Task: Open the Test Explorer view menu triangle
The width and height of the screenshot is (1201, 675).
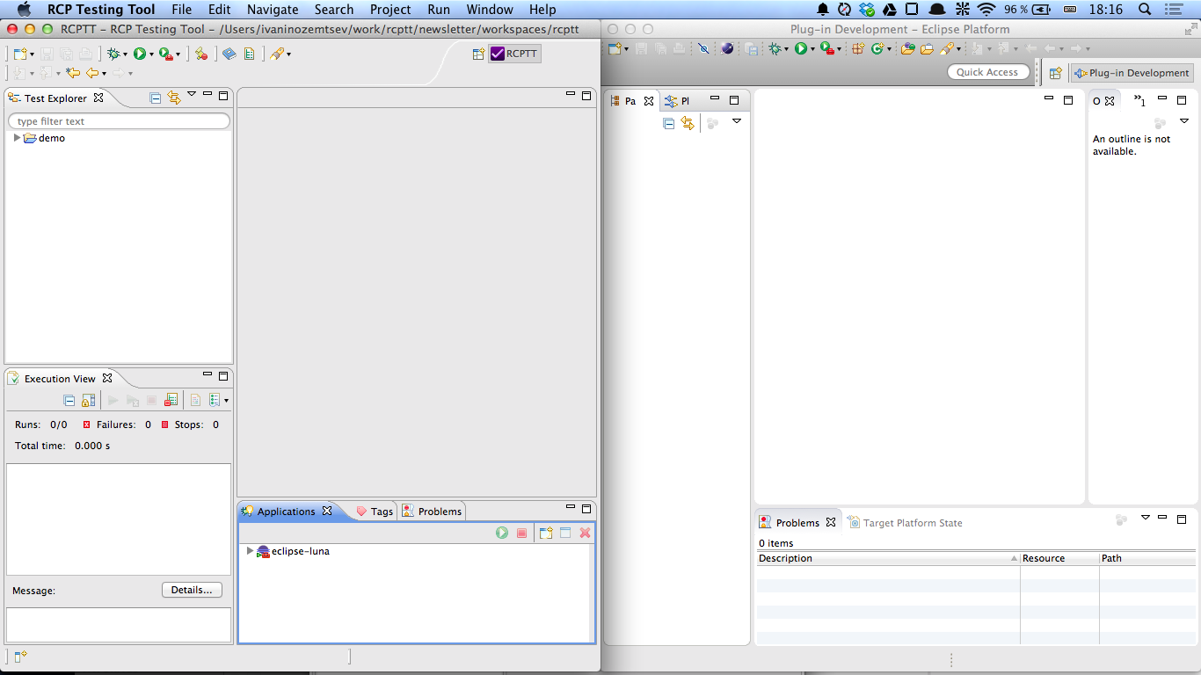Action: (192, 95)
